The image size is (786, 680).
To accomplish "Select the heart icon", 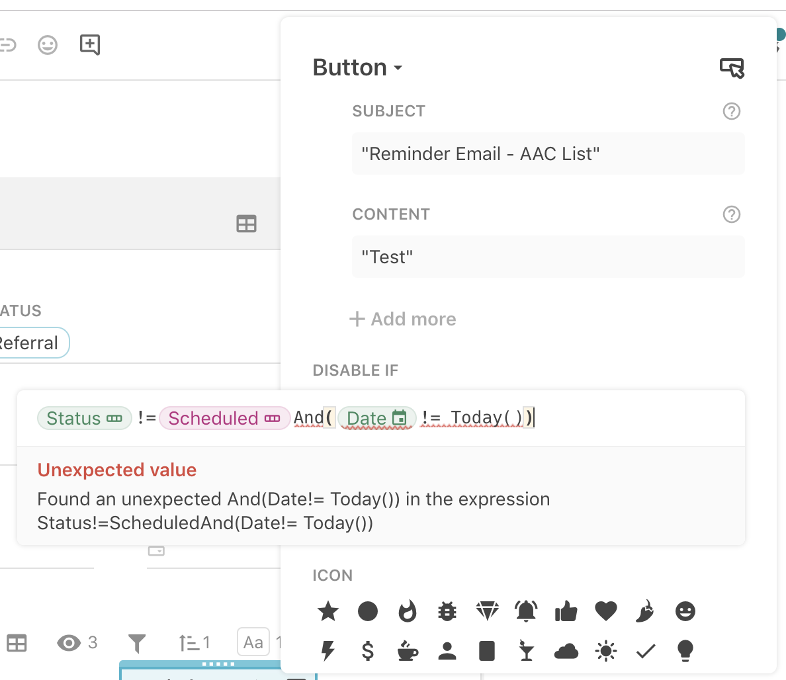I will click(x=606, y=611).
